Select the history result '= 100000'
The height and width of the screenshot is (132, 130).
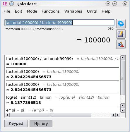point(16,64)
